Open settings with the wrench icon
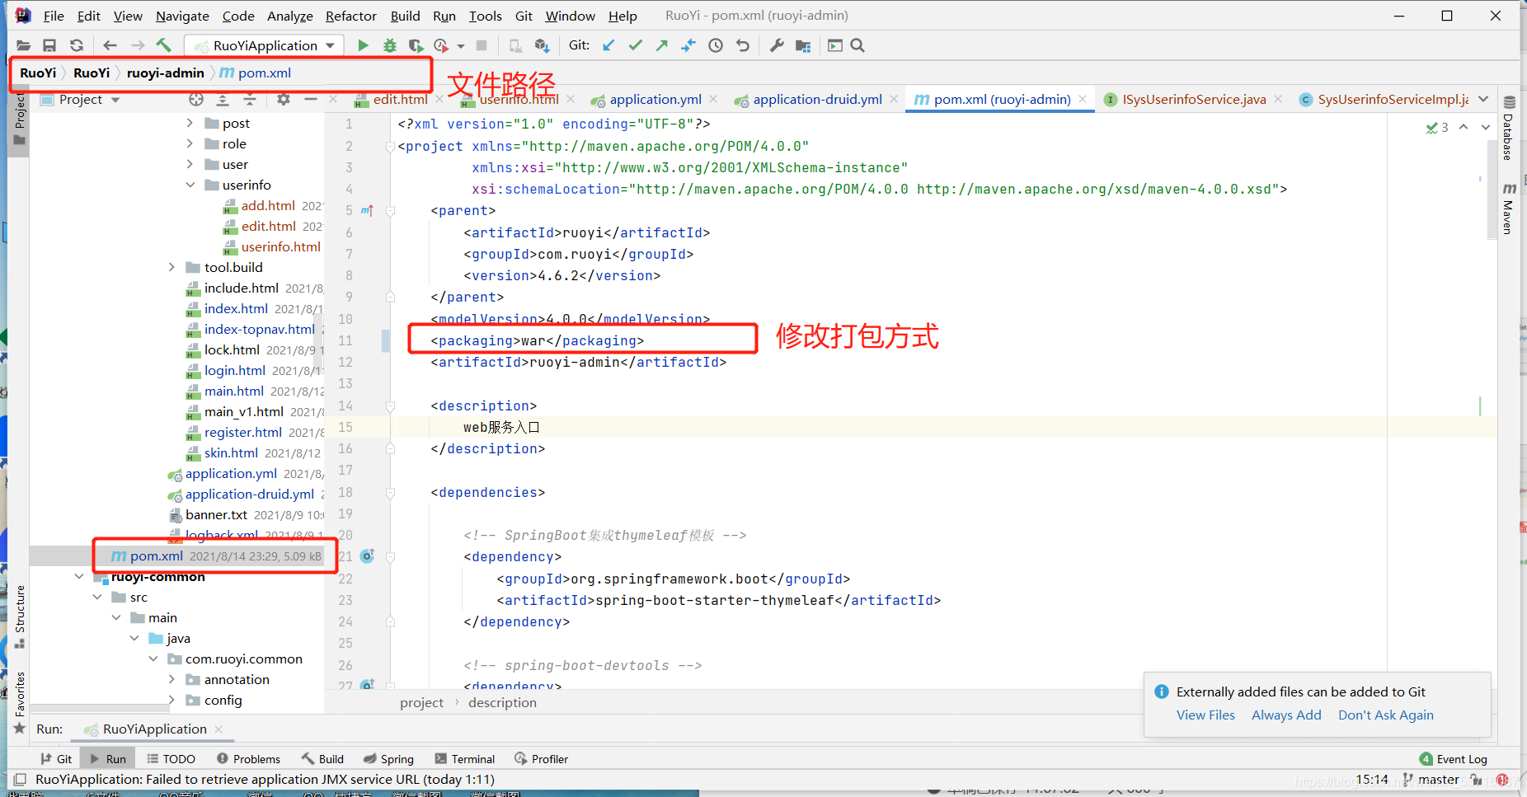The image size is (1527, 797). click(x=777, y=45)
